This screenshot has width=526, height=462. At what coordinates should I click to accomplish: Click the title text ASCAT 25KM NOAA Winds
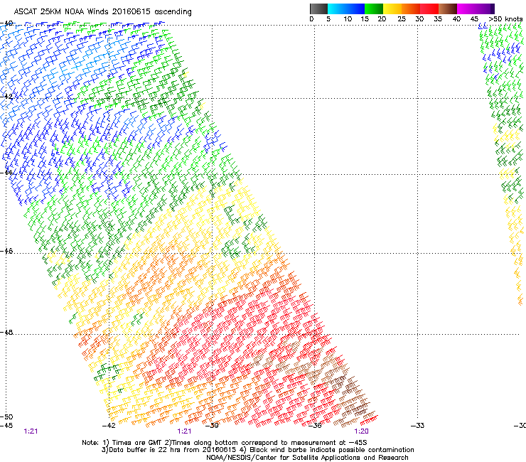click(x=62, y=11)
